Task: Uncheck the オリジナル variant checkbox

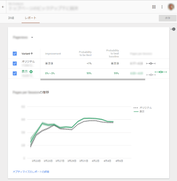Action: click(15, 63)
